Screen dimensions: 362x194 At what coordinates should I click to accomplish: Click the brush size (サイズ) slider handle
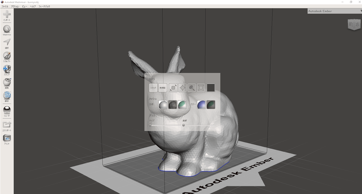click(x=150, y=125)
